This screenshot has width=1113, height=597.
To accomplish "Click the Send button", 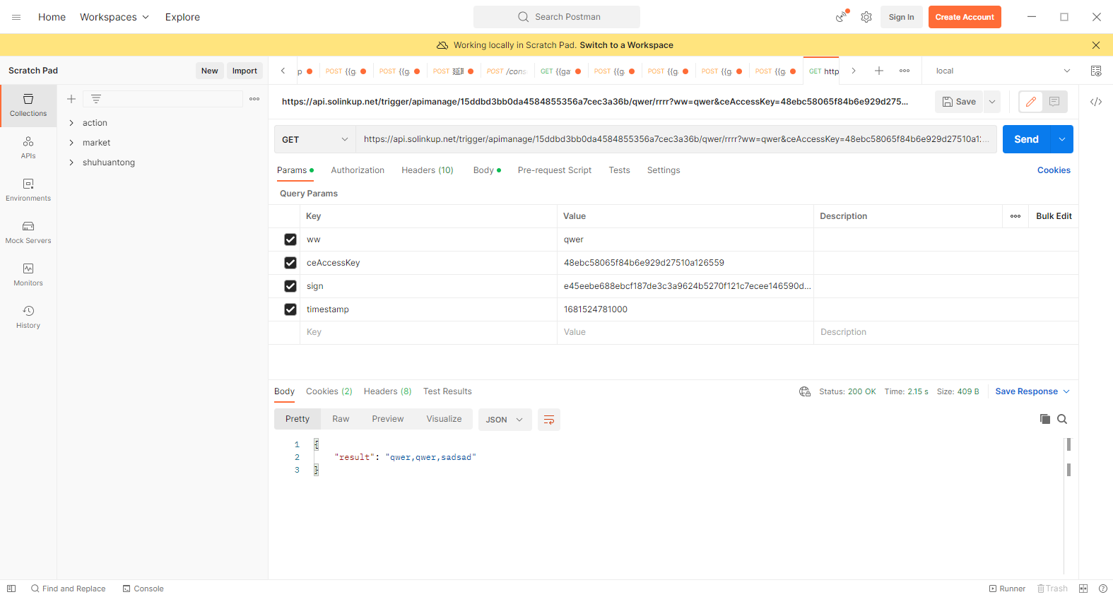I will (x=1027, y=139).
